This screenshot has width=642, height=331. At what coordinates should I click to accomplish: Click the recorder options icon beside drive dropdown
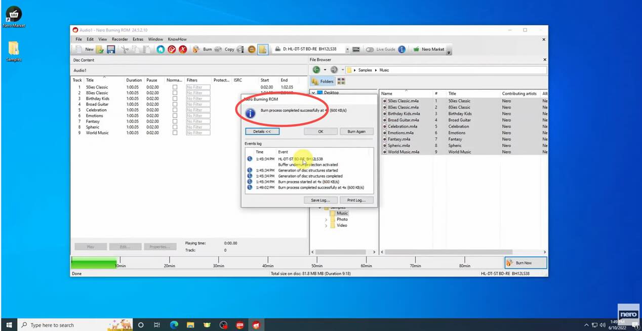[356, 49]
